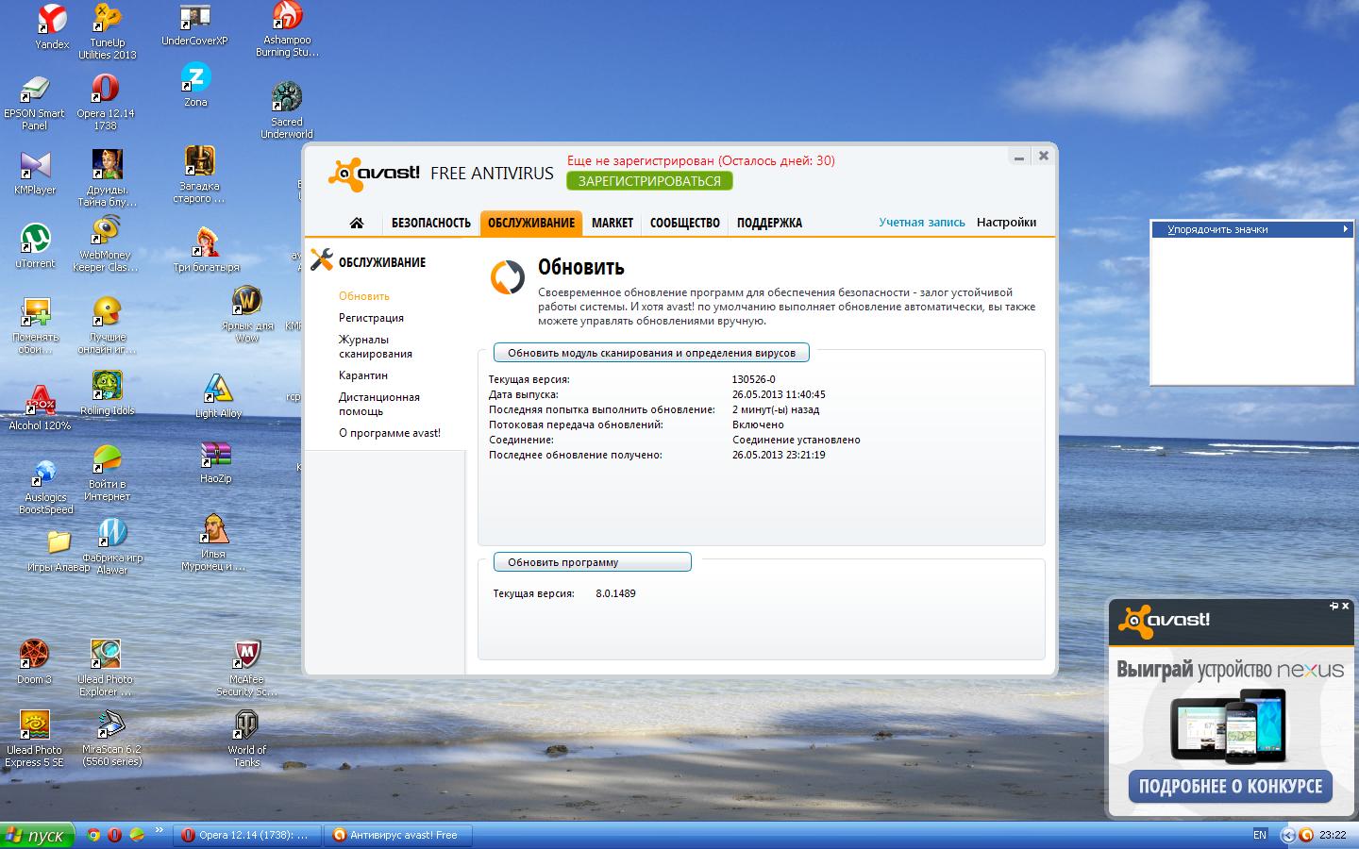Open the пуск Start button

coord(37,836)
